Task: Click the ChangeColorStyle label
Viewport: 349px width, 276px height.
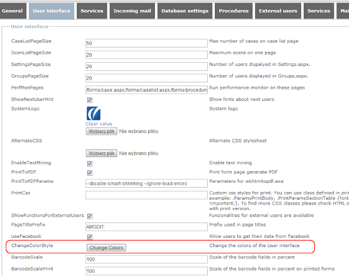Action: pyautogui.click(x=32, y=245)
